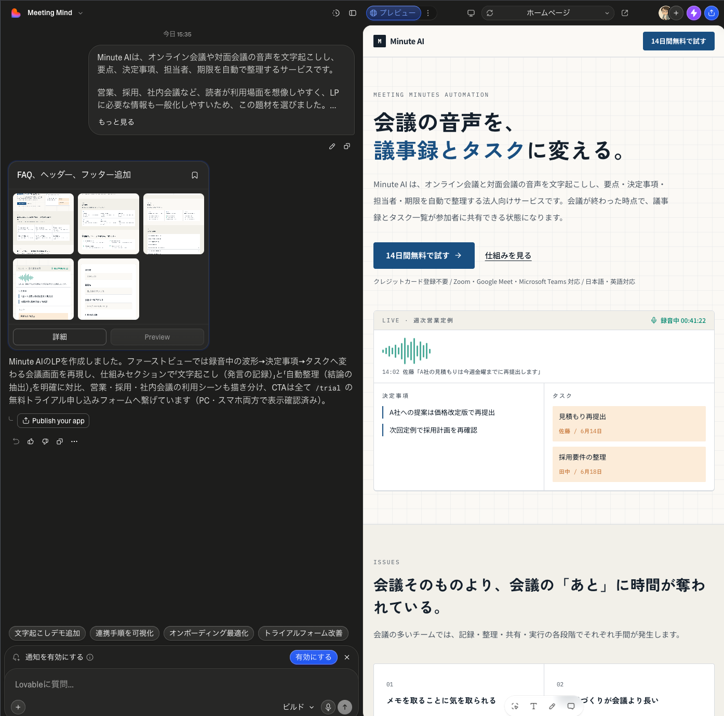This screenshot has width=724, height=716.
Task: Click the 見積もり再提出 task card
Action: pyautogui.click(x=629, y=424)
